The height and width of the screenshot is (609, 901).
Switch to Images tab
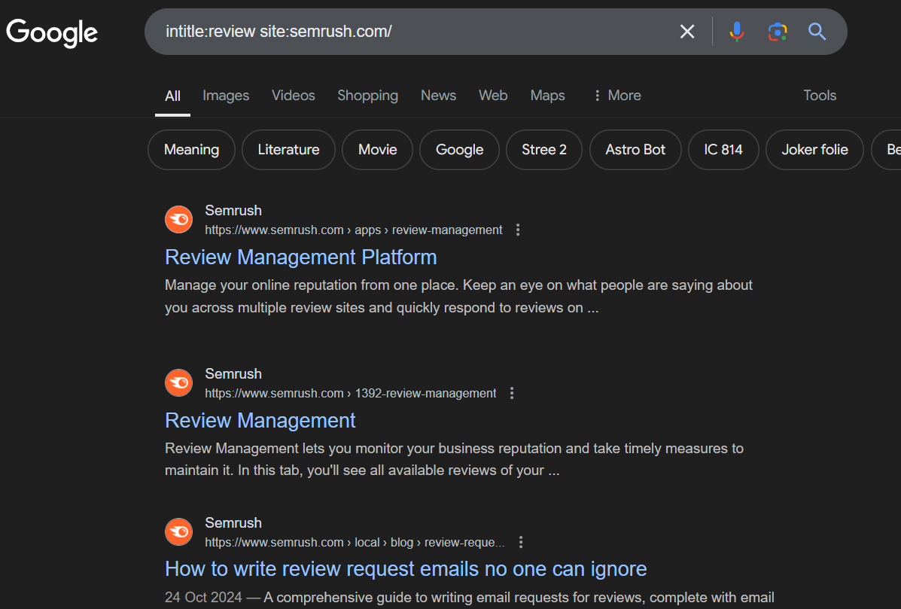pyautogui.click(x=226, y=96)
